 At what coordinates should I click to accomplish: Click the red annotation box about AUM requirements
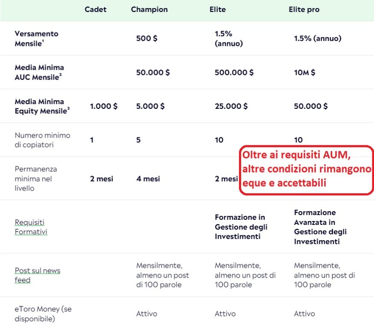306,170
